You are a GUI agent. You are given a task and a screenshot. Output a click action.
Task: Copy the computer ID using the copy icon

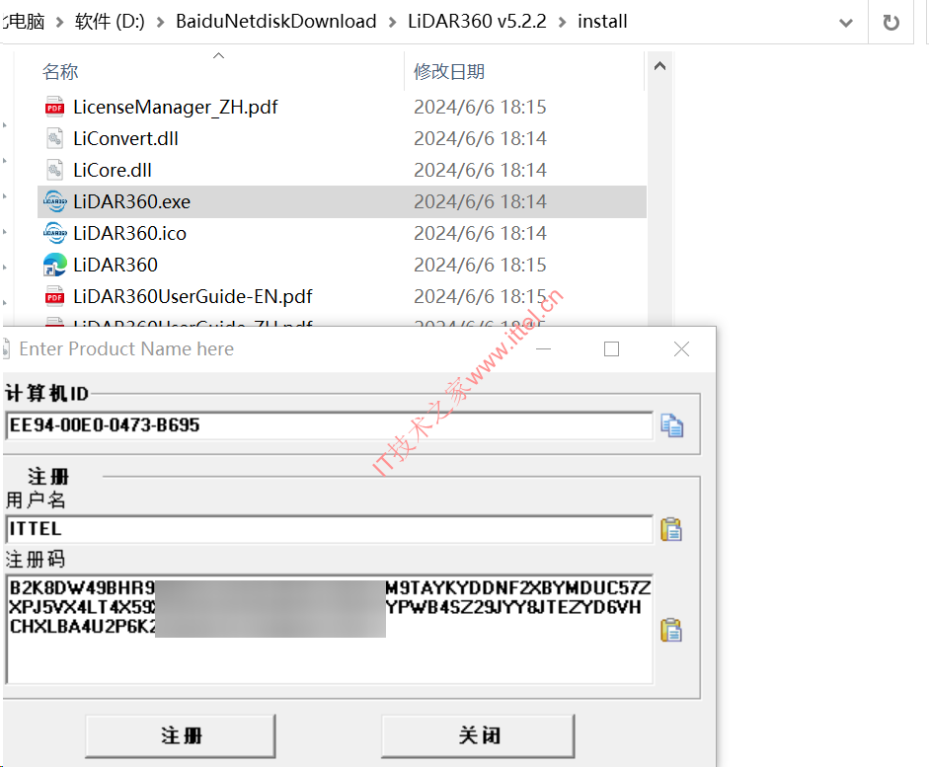click(672, 425)
